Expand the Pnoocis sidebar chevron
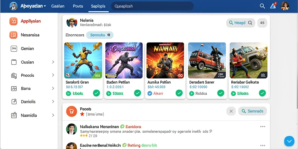 [53, 75]
